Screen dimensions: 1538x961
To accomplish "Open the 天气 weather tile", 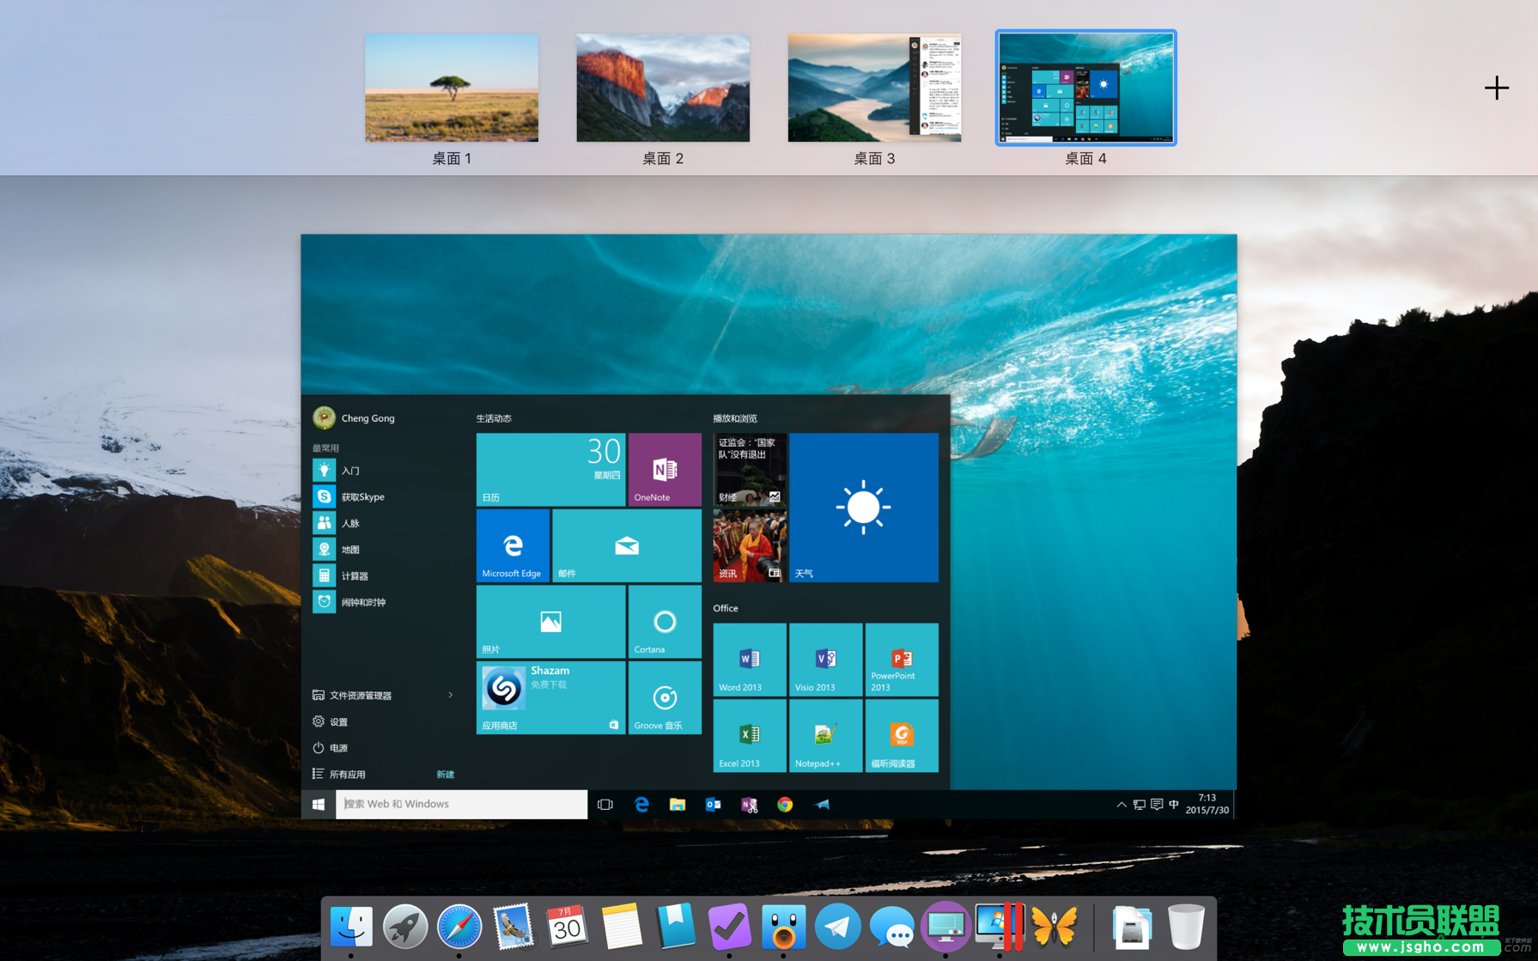I will pos(863,508).
